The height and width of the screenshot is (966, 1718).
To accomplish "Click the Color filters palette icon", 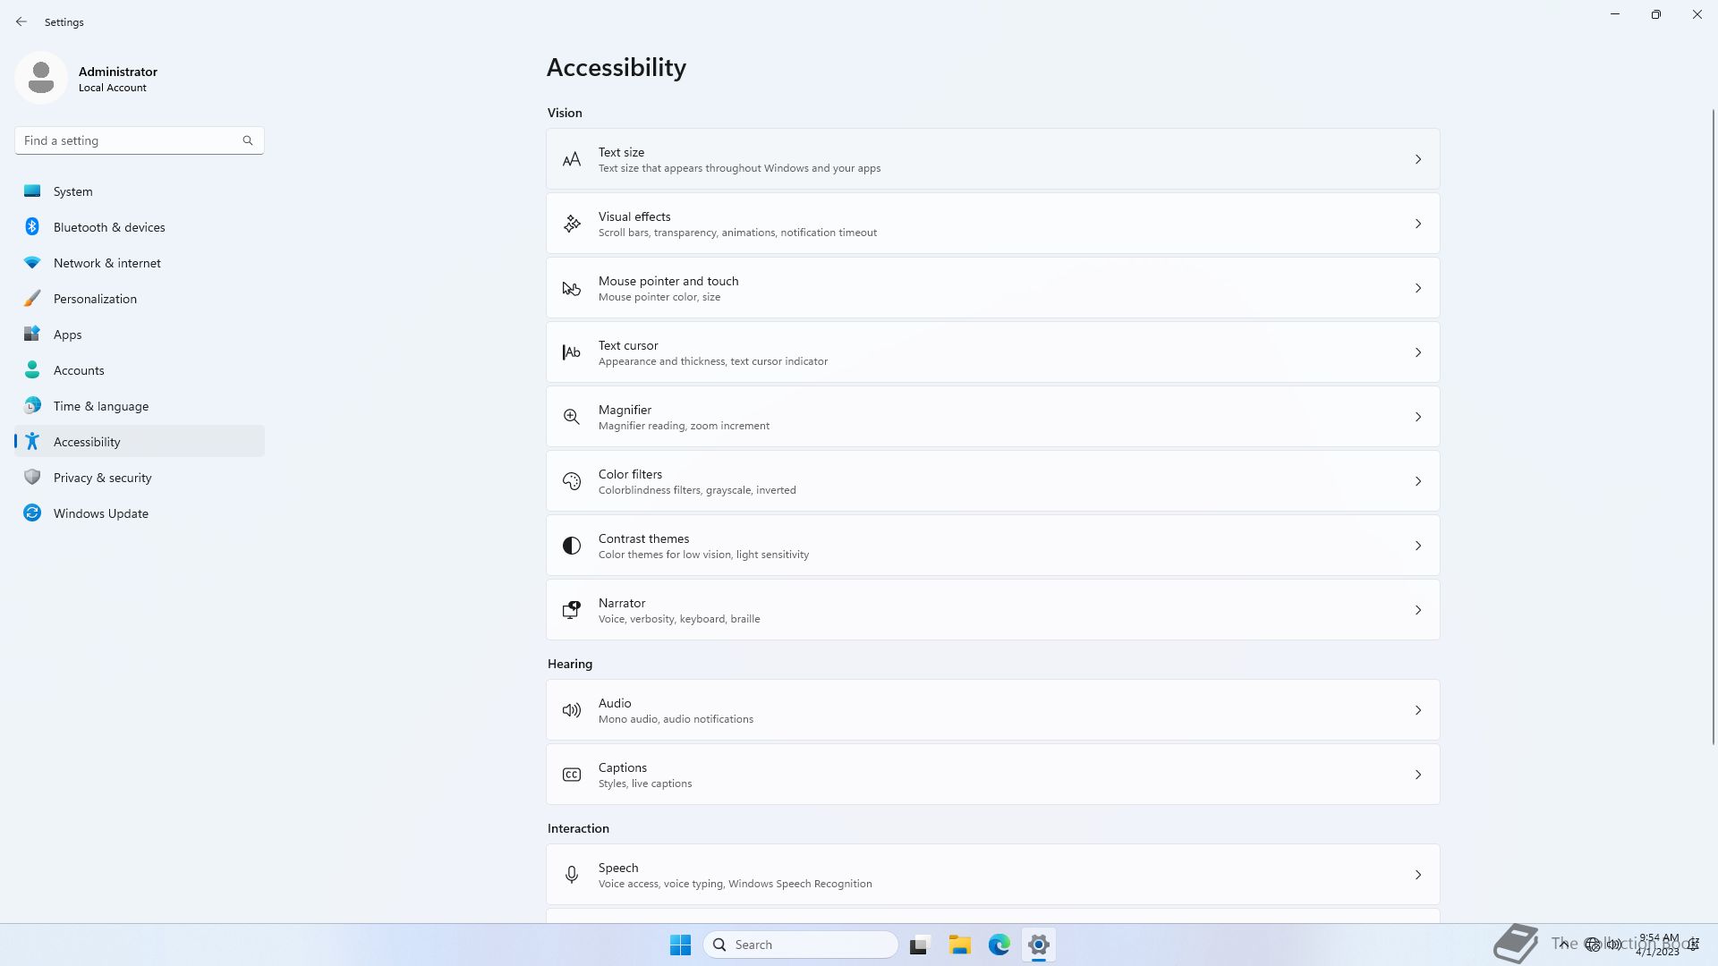I will tap(572, 481).
